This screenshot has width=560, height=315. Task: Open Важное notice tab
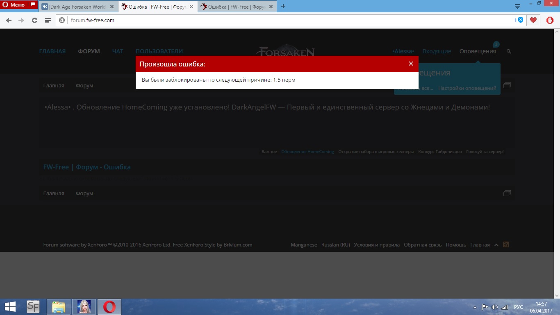269,152
